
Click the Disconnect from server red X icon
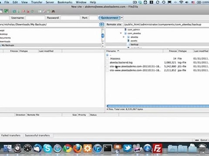[x=28, y=11]
